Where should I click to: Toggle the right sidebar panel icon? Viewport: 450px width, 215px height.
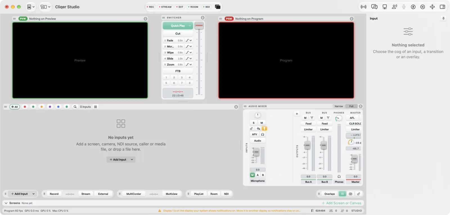coord(442,7)
